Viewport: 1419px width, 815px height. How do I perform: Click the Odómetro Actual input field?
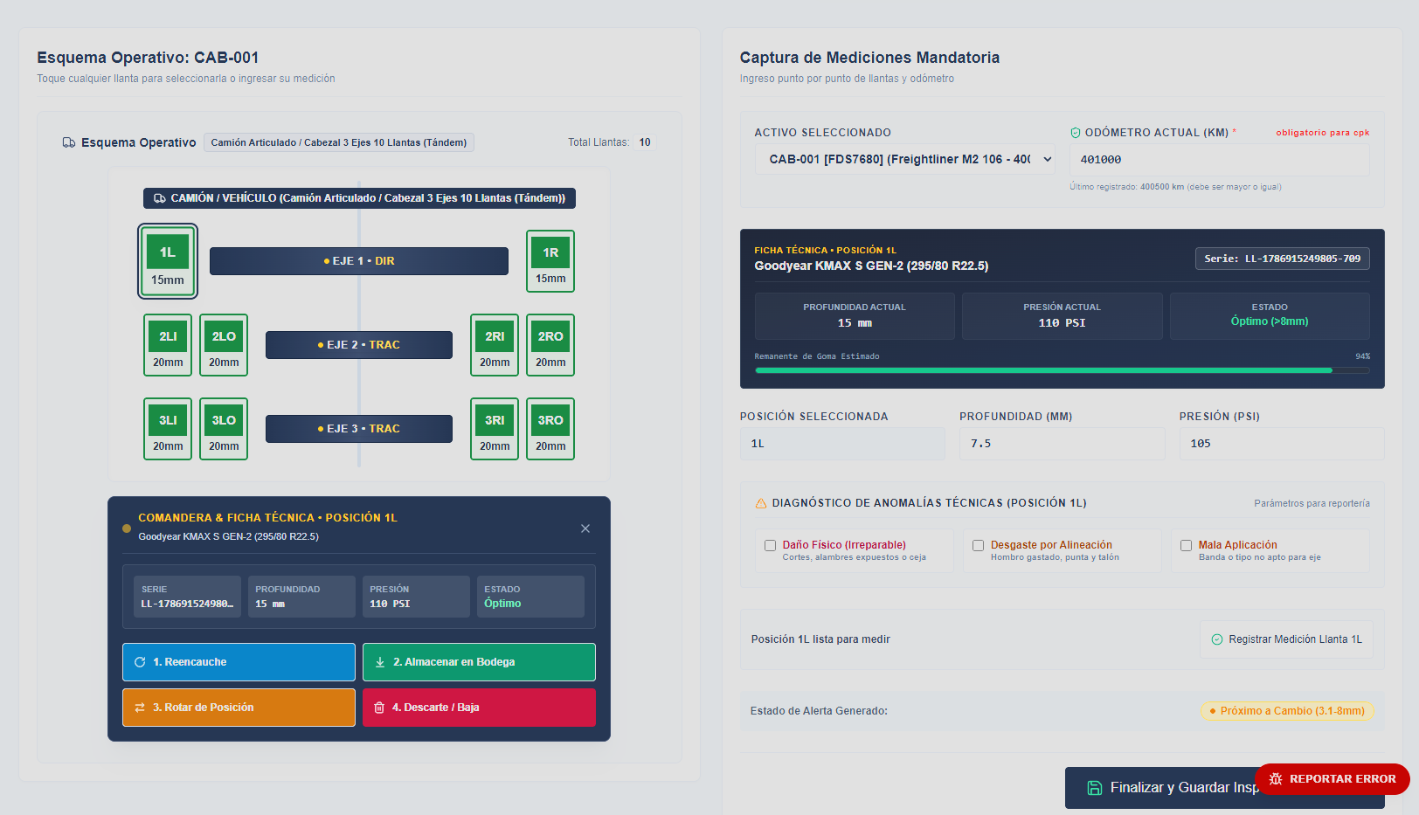(x=1220, y=160)
